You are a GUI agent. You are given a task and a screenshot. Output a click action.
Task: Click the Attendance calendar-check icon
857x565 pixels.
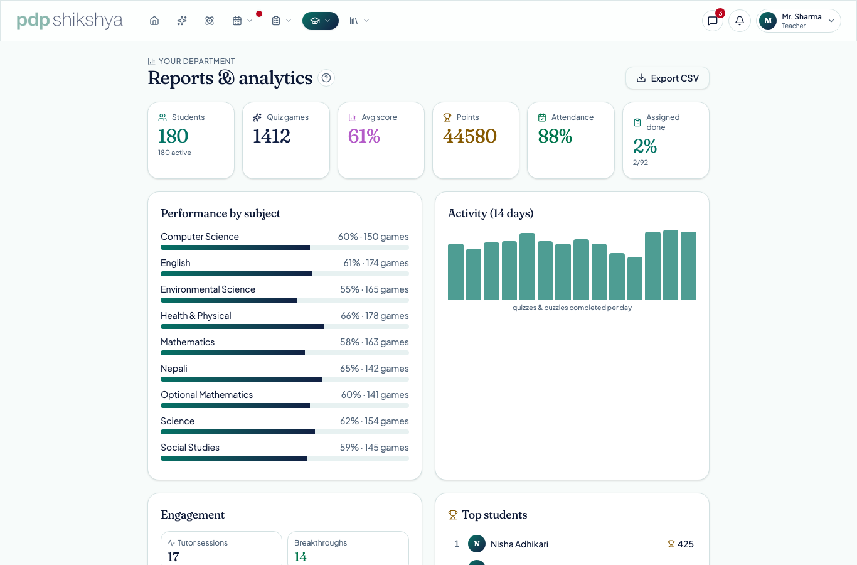pos(542,117)
